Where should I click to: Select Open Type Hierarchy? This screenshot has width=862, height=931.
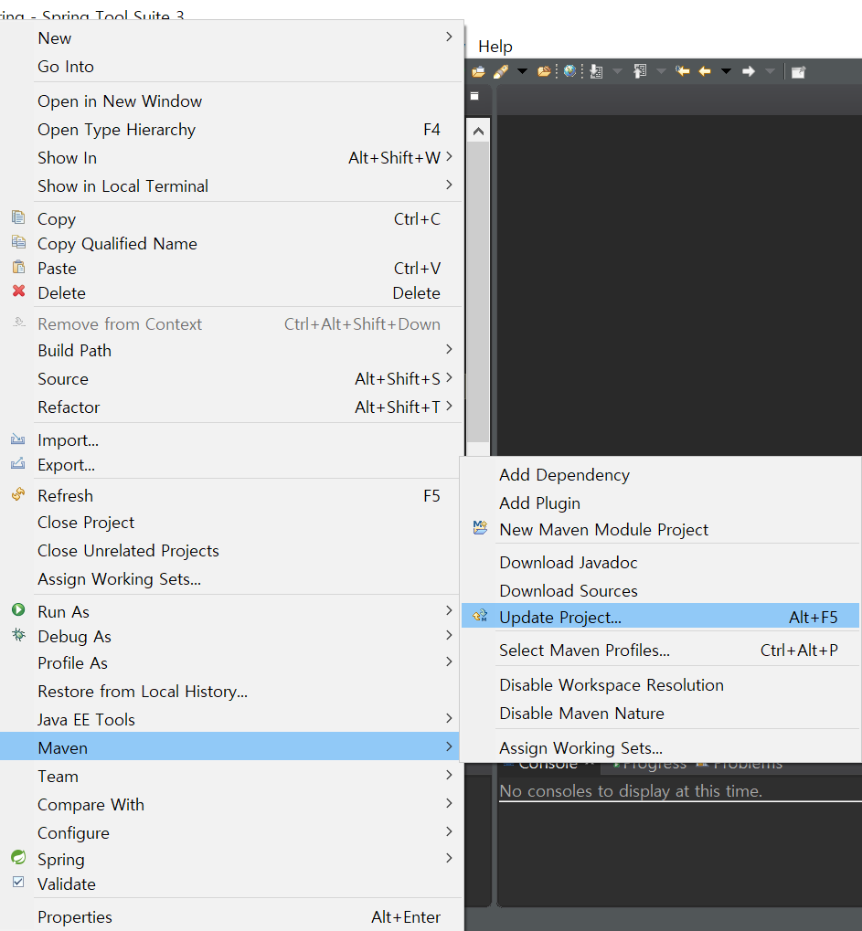231,130
